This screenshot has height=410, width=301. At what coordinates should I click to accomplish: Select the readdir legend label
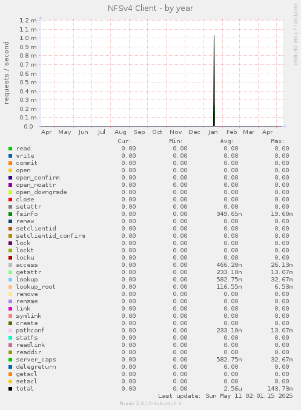point(28,352)
